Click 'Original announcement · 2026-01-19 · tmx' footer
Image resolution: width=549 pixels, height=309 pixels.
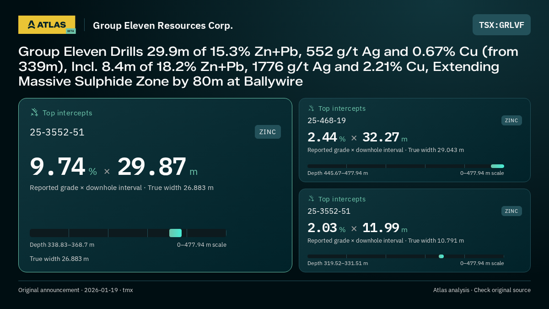coord(75,290)
